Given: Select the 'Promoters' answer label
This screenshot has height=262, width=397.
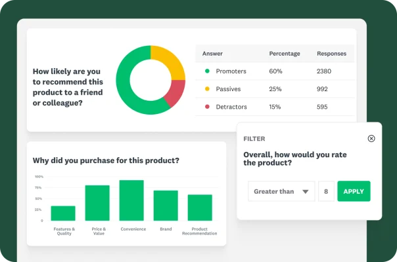Looking at the screenshot, I should (231, 71).
